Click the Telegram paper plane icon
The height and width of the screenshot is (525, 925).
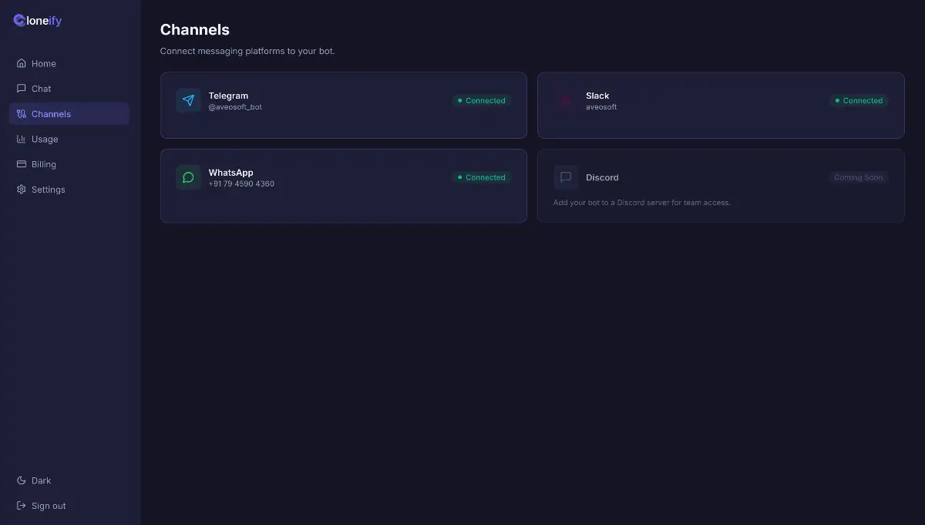188,100
